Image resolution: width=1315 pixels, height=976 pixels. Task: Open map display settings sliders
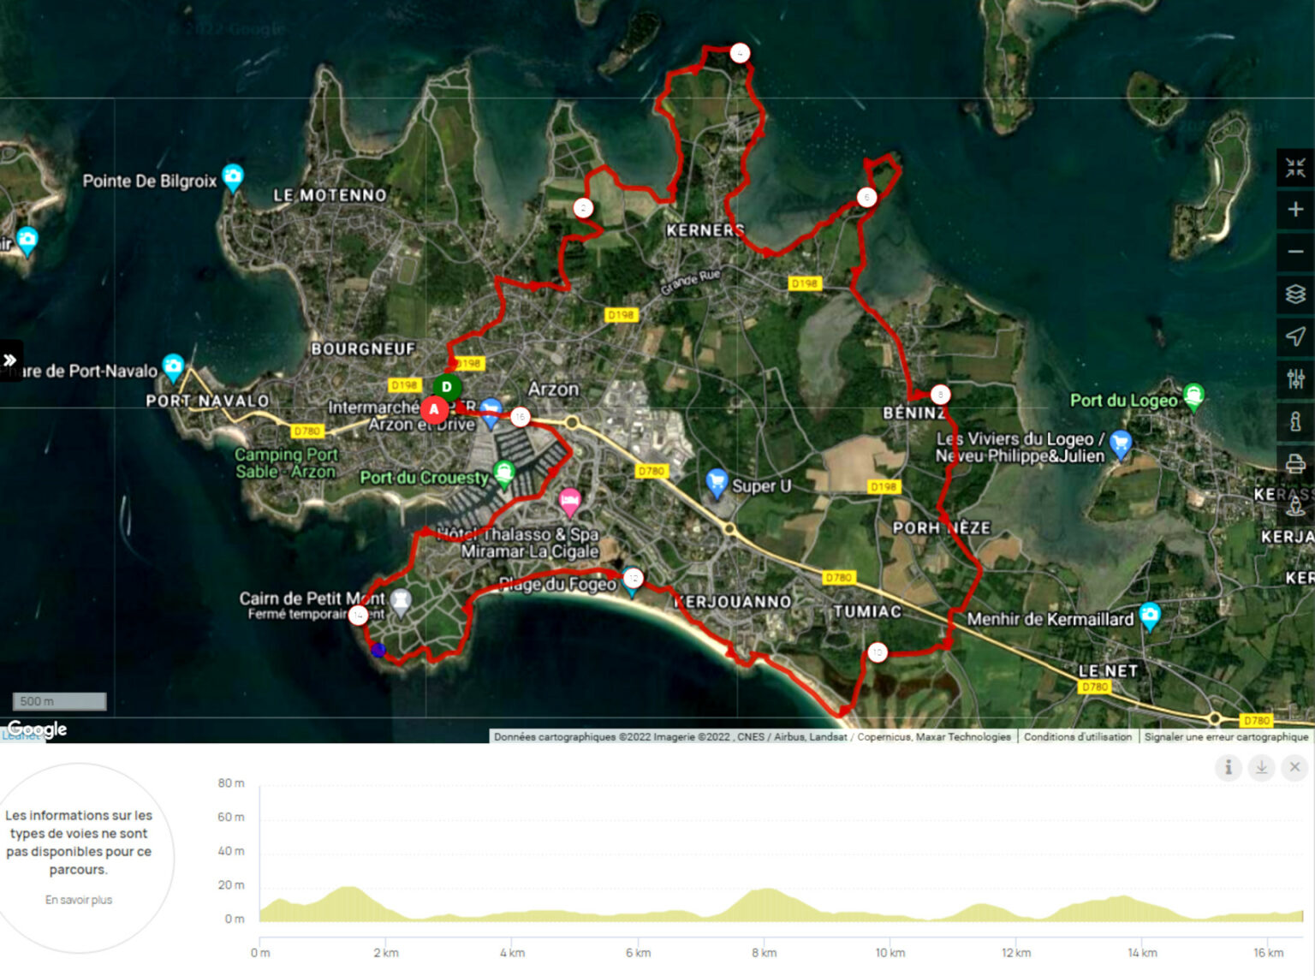[1294, 378]
